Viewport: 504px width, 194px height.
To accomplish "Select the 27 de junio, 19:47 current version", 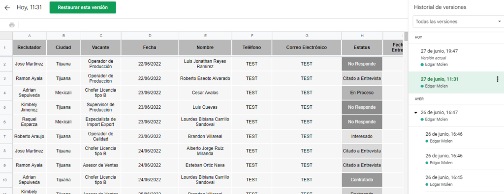I will (456, 57).
